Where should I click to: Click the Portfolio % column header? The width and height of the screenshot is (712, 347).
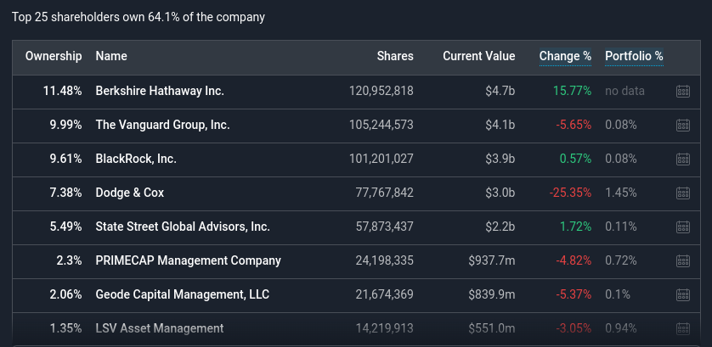[x=634, y=56]
